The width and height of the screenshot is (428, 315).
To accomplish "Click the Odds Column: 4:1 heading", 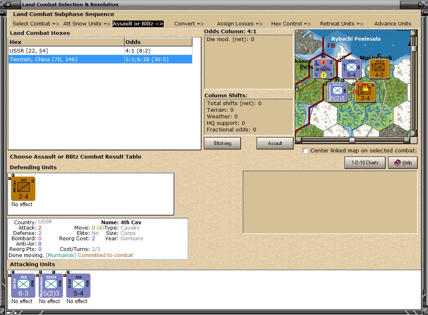I will tap(230, 31).
